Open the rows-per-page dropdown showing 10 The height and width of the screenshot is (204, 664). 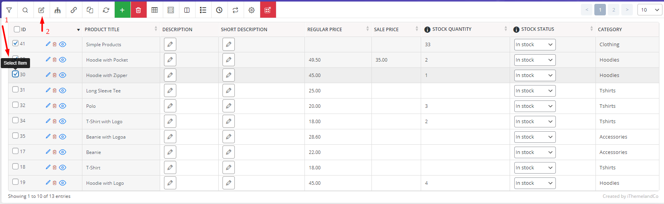tap(649, 10)
